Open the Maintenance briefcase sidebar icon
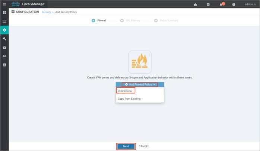 coord(4,48)
